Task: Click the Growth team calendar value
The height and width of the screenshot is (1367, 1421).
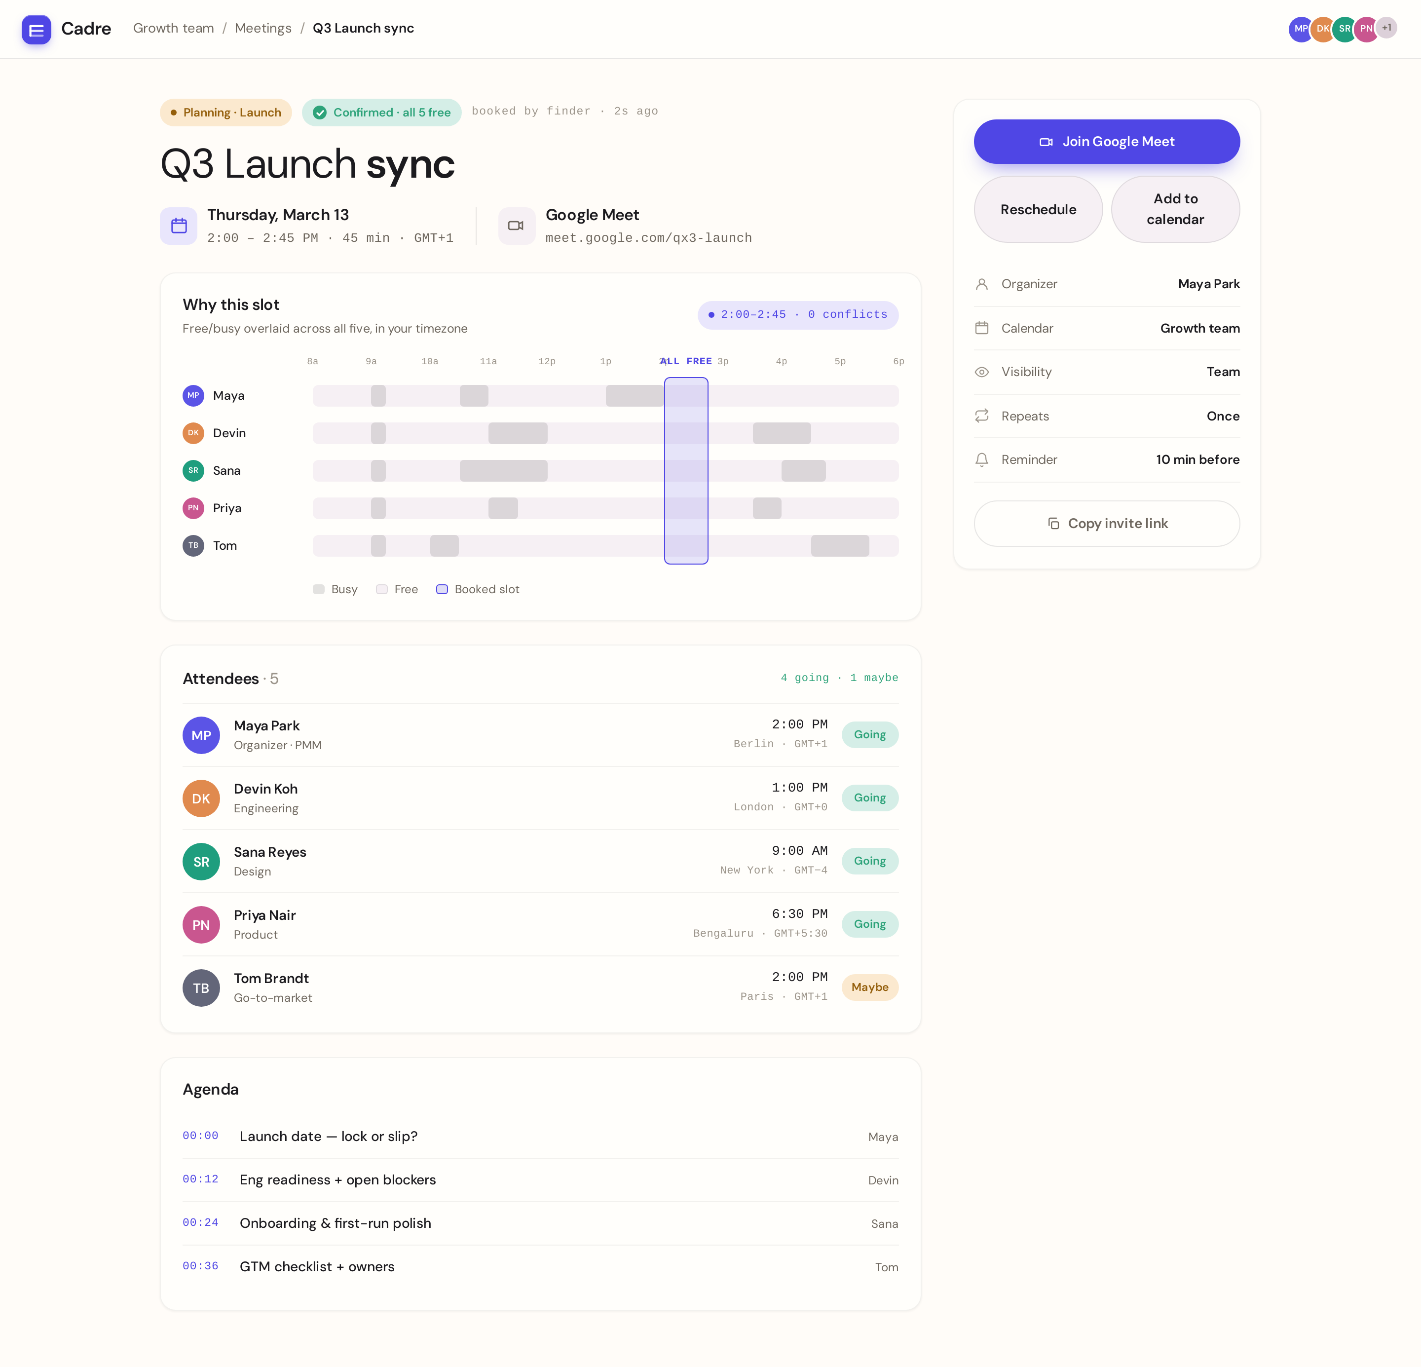Action: click(1200, 329)
